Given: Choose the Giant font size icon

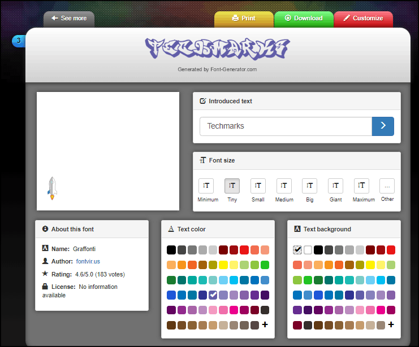Looking at the screenshot, I should pyautogui.click(x=335, y=186).
